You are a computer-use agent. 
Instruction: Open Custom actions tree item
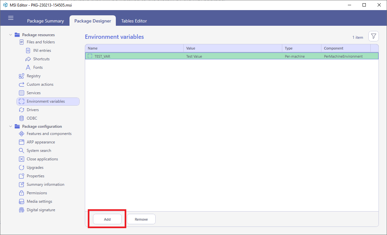pyautogui.click(x=40, y=84)
